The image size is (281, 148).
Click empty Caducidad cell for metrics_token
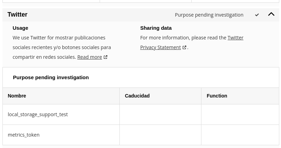pyautogui.click(x=160, y=135)
